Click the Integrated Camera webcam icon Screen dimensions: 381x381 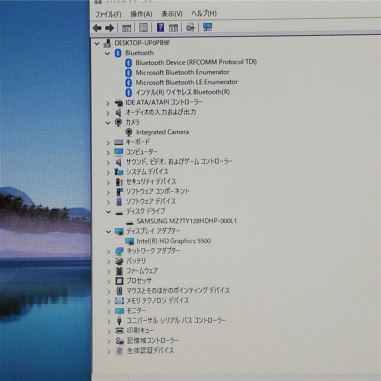tap(129, 132)
